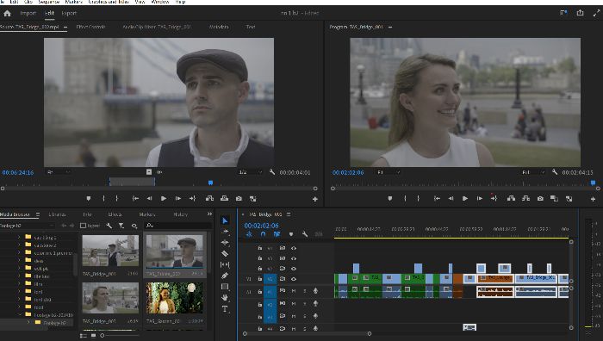603x341 pixels.
Task: Open Program monitor playback resolution dropdown
Action: pyautogui.click(x=532, y=172)
